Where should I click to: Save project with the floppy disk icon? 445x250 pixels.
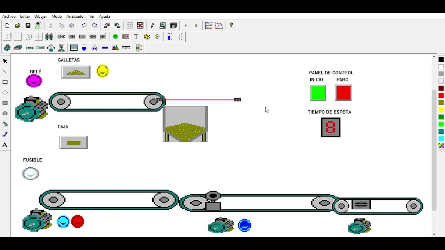click(x=28, y=26)
